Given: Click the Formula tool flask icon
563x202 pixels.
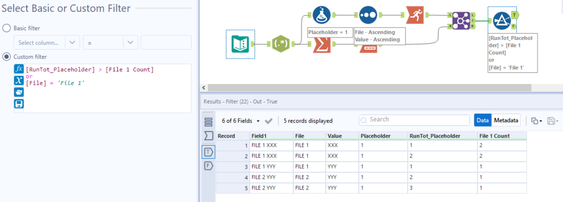Looking at the screenshot, I should tap(321, 15).
